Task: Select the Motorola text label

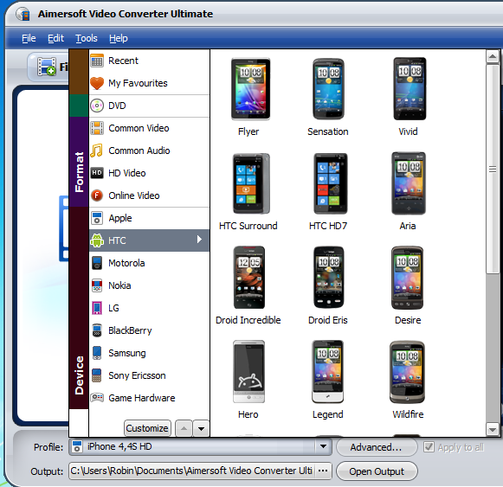Action: 126,263
